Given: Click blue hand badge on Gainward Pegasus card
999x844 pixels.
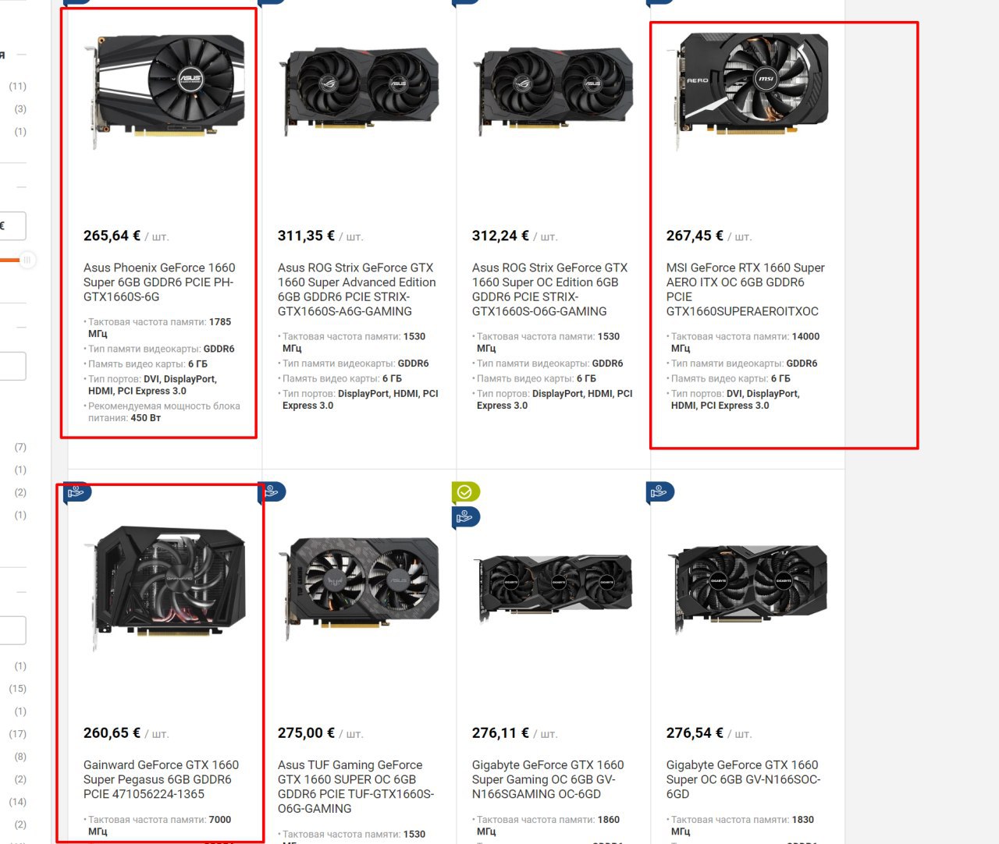Looking at the screenshot, I should point(77,492).
